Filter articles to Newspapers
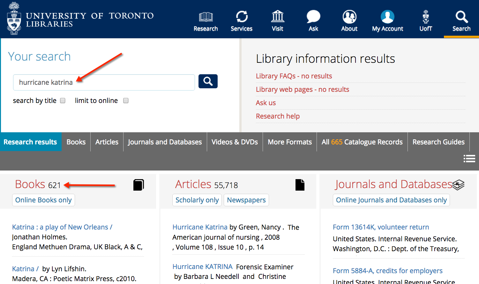 coord(246,200)
